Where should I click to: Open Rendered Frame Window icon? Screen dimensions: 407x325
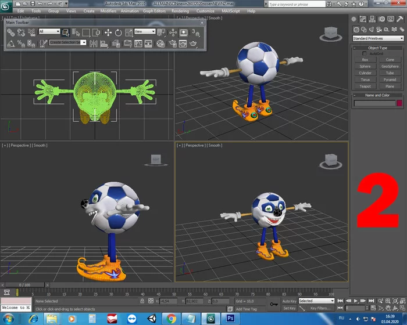(x=183, y=44)
